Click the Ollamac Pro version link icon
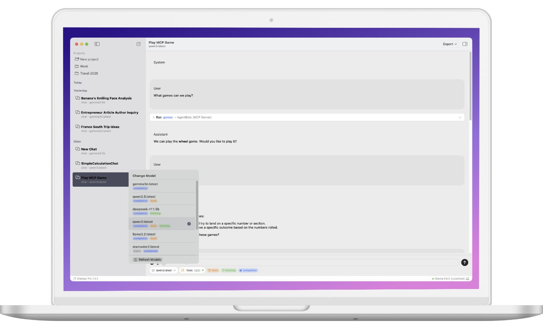The image size is (543, 329). [x=75, y=279]
